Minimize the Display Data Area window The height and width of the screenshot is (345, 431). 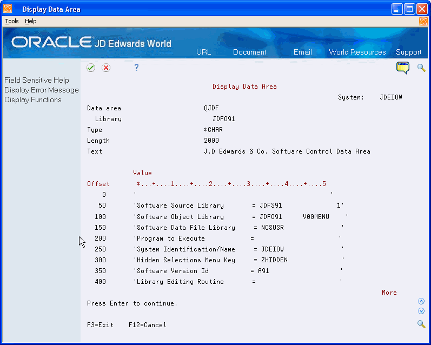396,9
